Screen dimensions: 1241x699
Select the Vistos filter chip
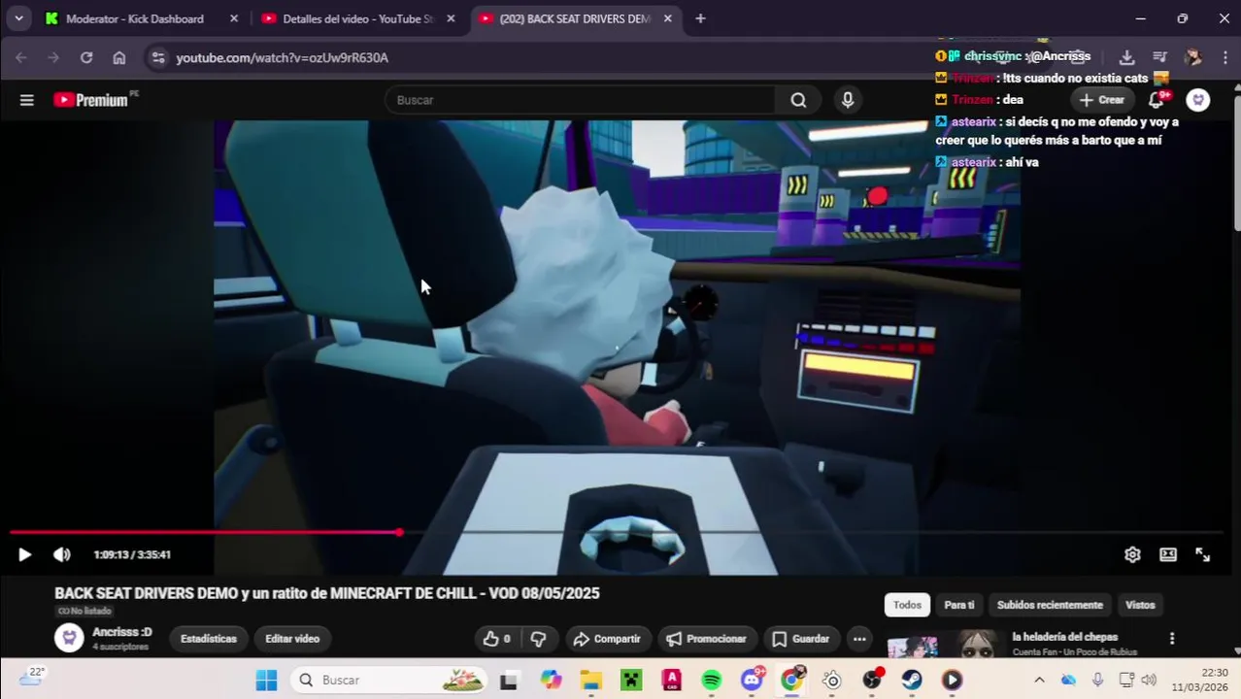point(1140,605)
